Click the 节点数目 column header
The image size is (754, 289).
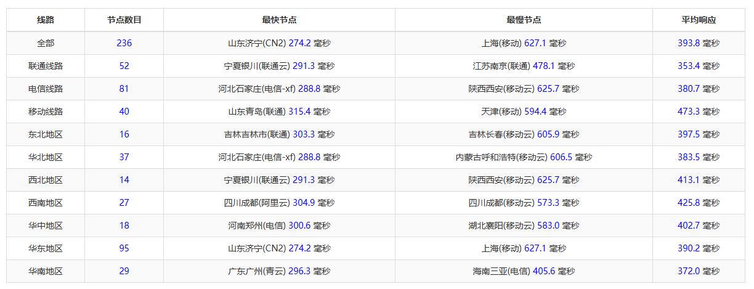coord(124,20)
